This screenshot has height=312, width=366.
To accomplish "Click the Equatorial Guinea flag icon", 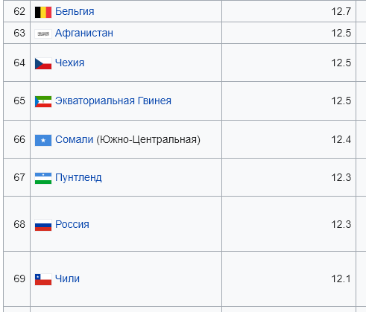I will click(43, 101).
